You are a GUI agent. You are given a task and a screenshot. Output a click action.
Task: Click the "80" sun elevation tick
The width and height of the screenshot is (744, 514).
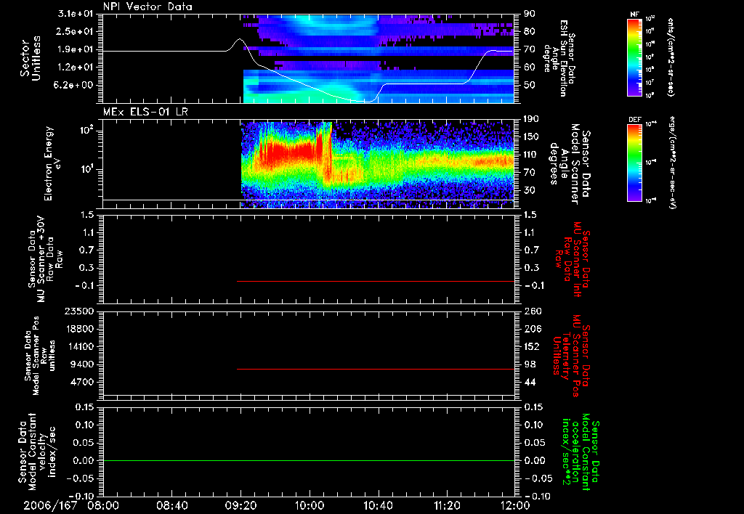tap(529, 31)
